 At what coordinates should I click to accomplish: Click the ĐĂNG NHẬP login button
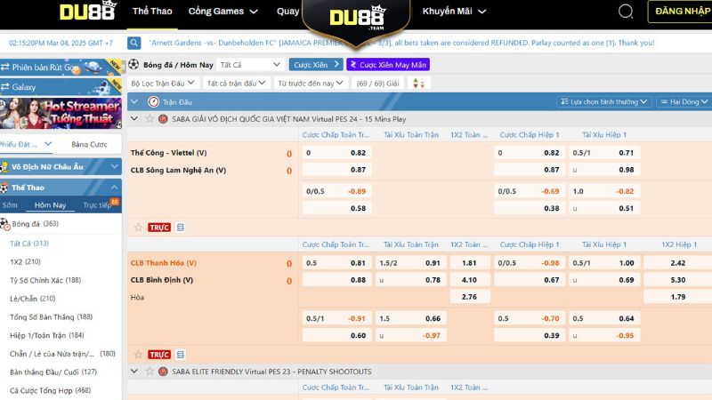(681, 12)
